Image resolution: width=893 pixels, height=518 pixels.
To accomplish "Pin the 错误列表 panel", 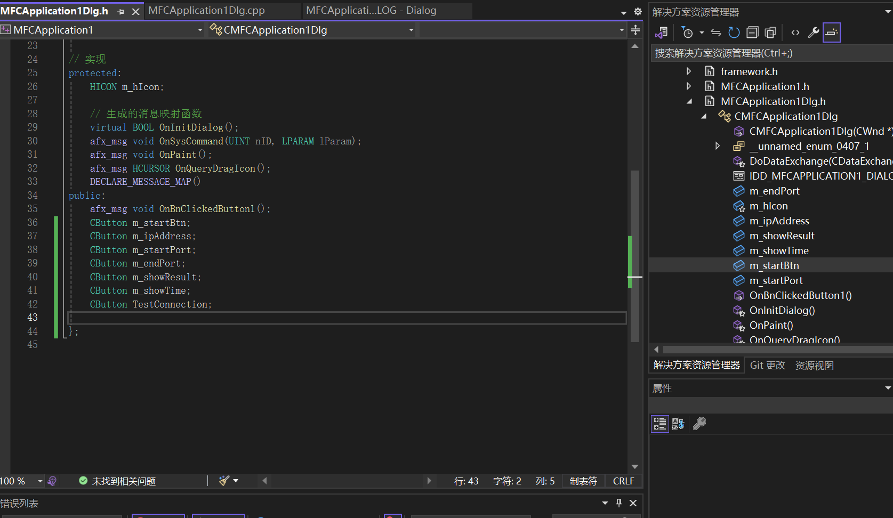I will 619,503.
